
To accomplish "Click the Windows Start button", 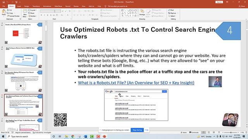I will (3, 136).
